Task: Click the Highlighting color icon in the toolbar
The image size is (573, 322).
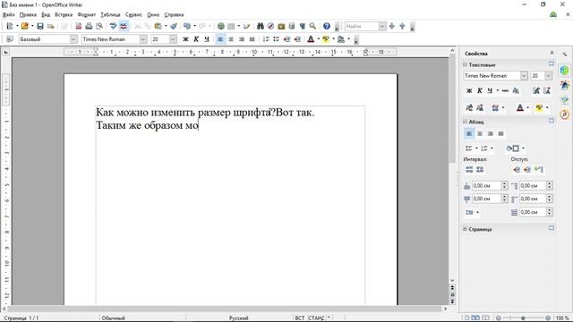Action: click(326, 39)
